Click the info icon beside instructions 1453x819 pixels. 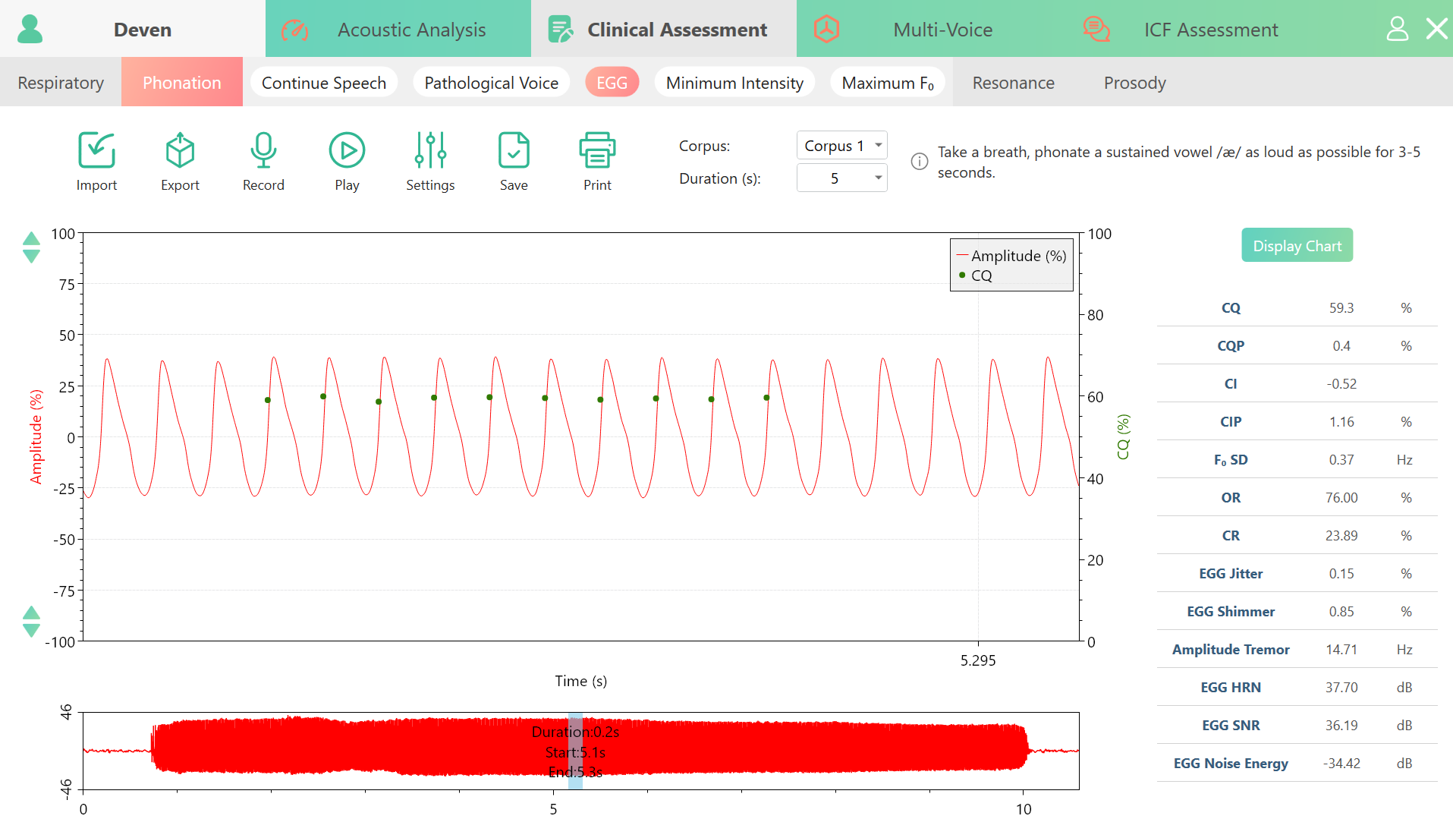click(x=919, y=161)
